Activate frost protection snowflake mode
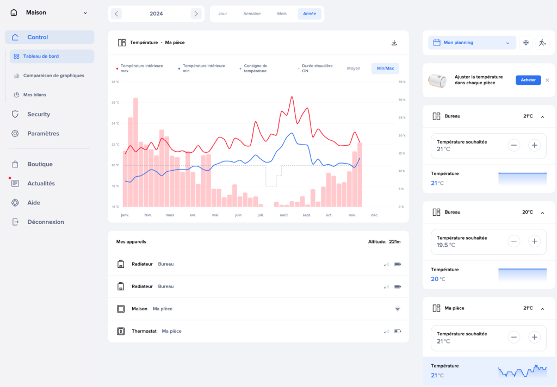This screenshot has height=387, width=557. pyautogui.click(x=526, y=43)
